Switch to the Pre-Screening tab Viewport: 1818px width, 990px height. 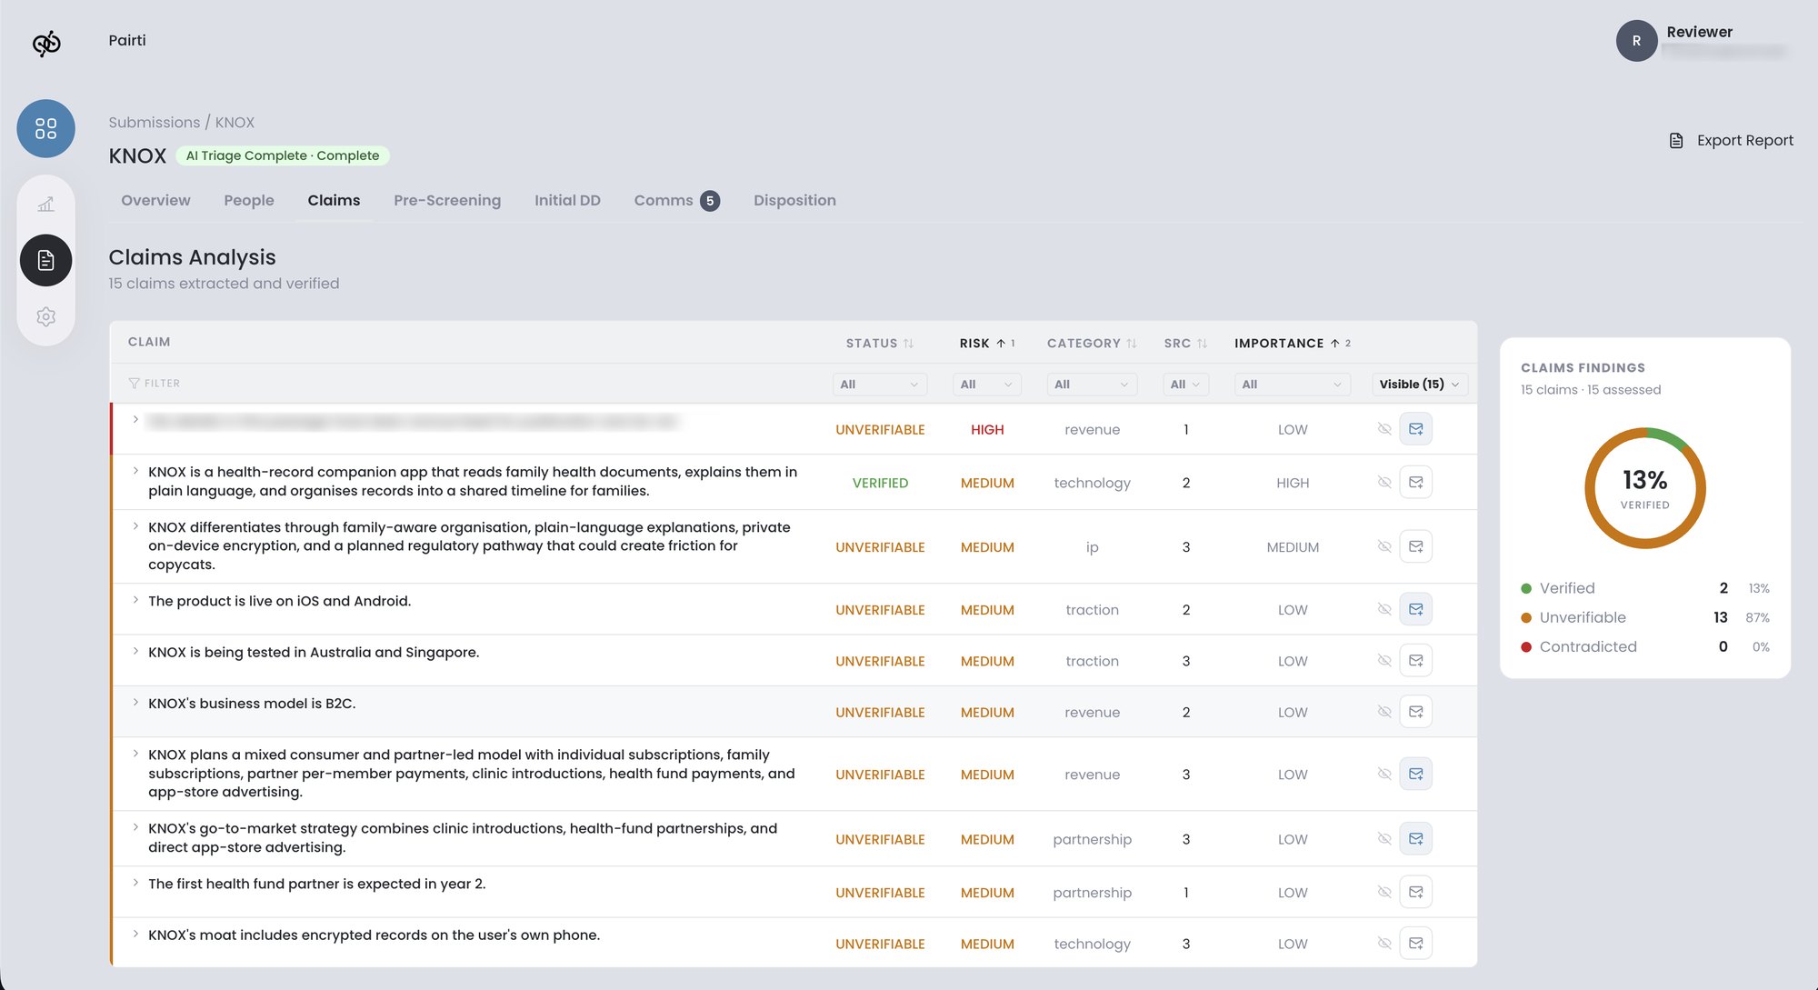pos(447,200)
